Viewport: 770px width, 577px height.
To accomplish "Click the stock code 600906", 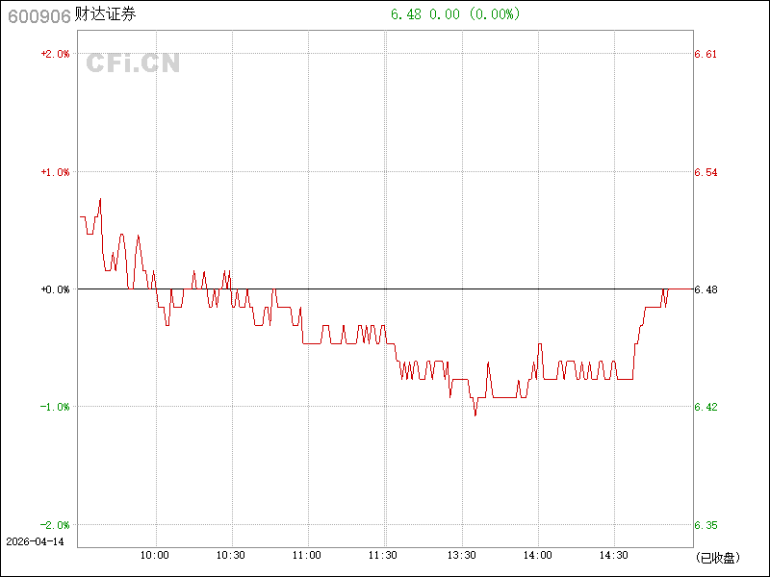I will pyautogui.click(x=39, y=16).
